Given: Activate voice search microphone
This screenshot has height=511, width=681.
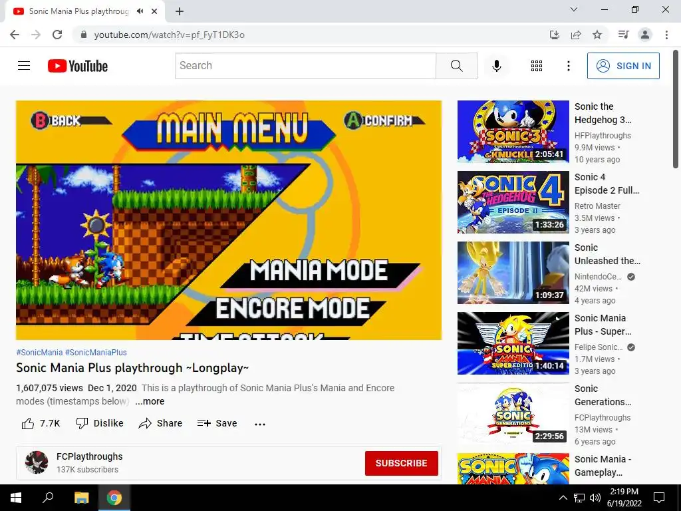Looking at the screenshot, I should coord(496,66).
